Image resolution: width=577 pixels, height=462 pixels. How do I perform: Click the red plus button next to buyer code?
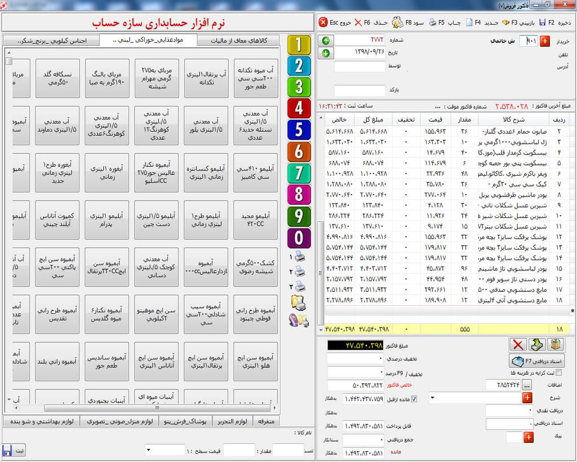pyautogui.click(x=545, y=41)
